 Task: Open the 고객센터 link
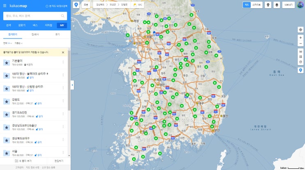click(19, 167)
